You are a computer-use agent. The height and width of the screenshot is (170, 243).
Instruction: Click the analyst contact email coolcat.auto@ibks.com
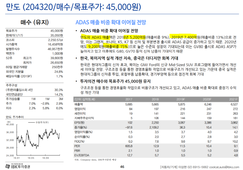click(224, 167)
